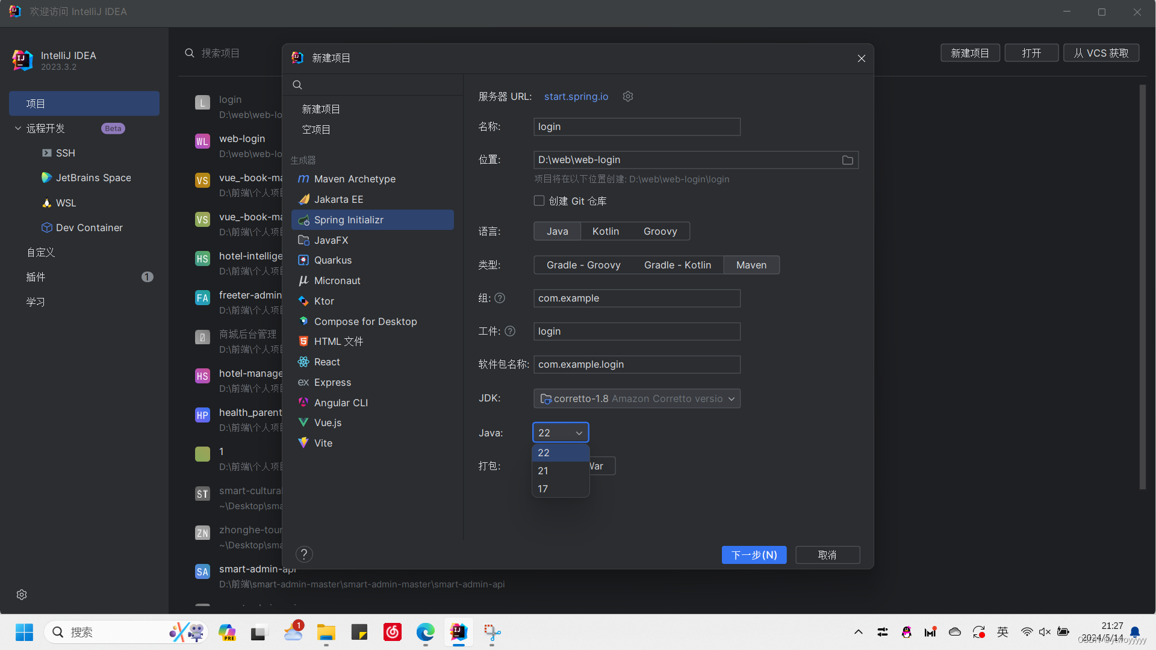Open the 插件 tab in sidebar
Viewport: 1156px width, 650px height.
pyautogui.click(x=36, y=277)
